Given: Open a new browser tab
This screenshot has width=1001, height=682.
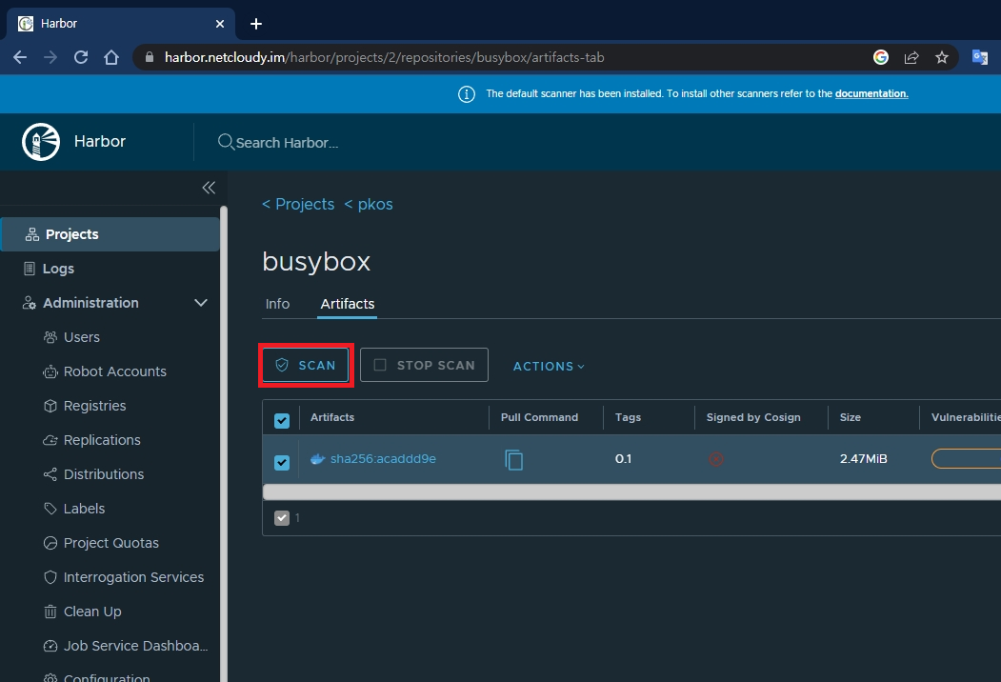Looking at the screenshot, I should pos(256,24).
